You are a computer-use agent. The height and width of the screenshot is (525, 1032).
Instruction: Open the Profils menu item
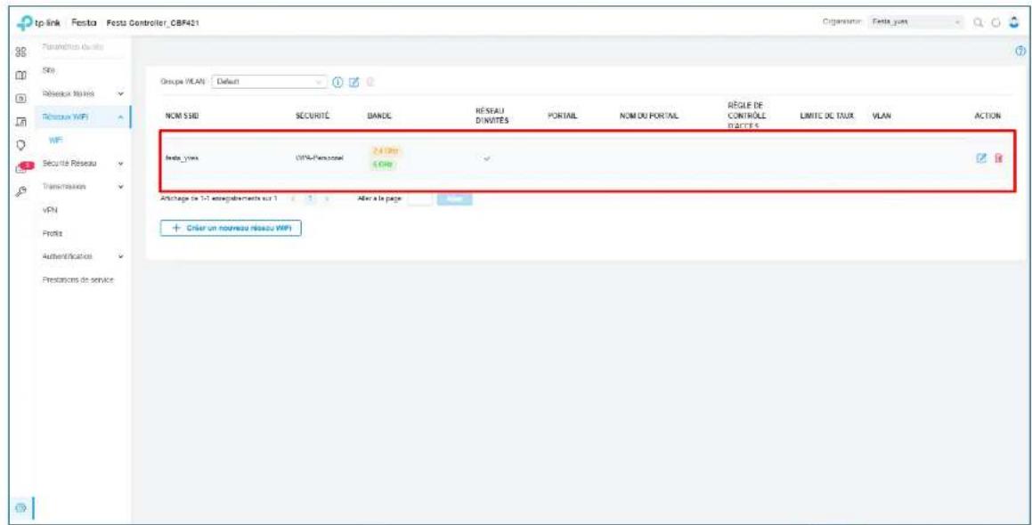pos(51,233)
